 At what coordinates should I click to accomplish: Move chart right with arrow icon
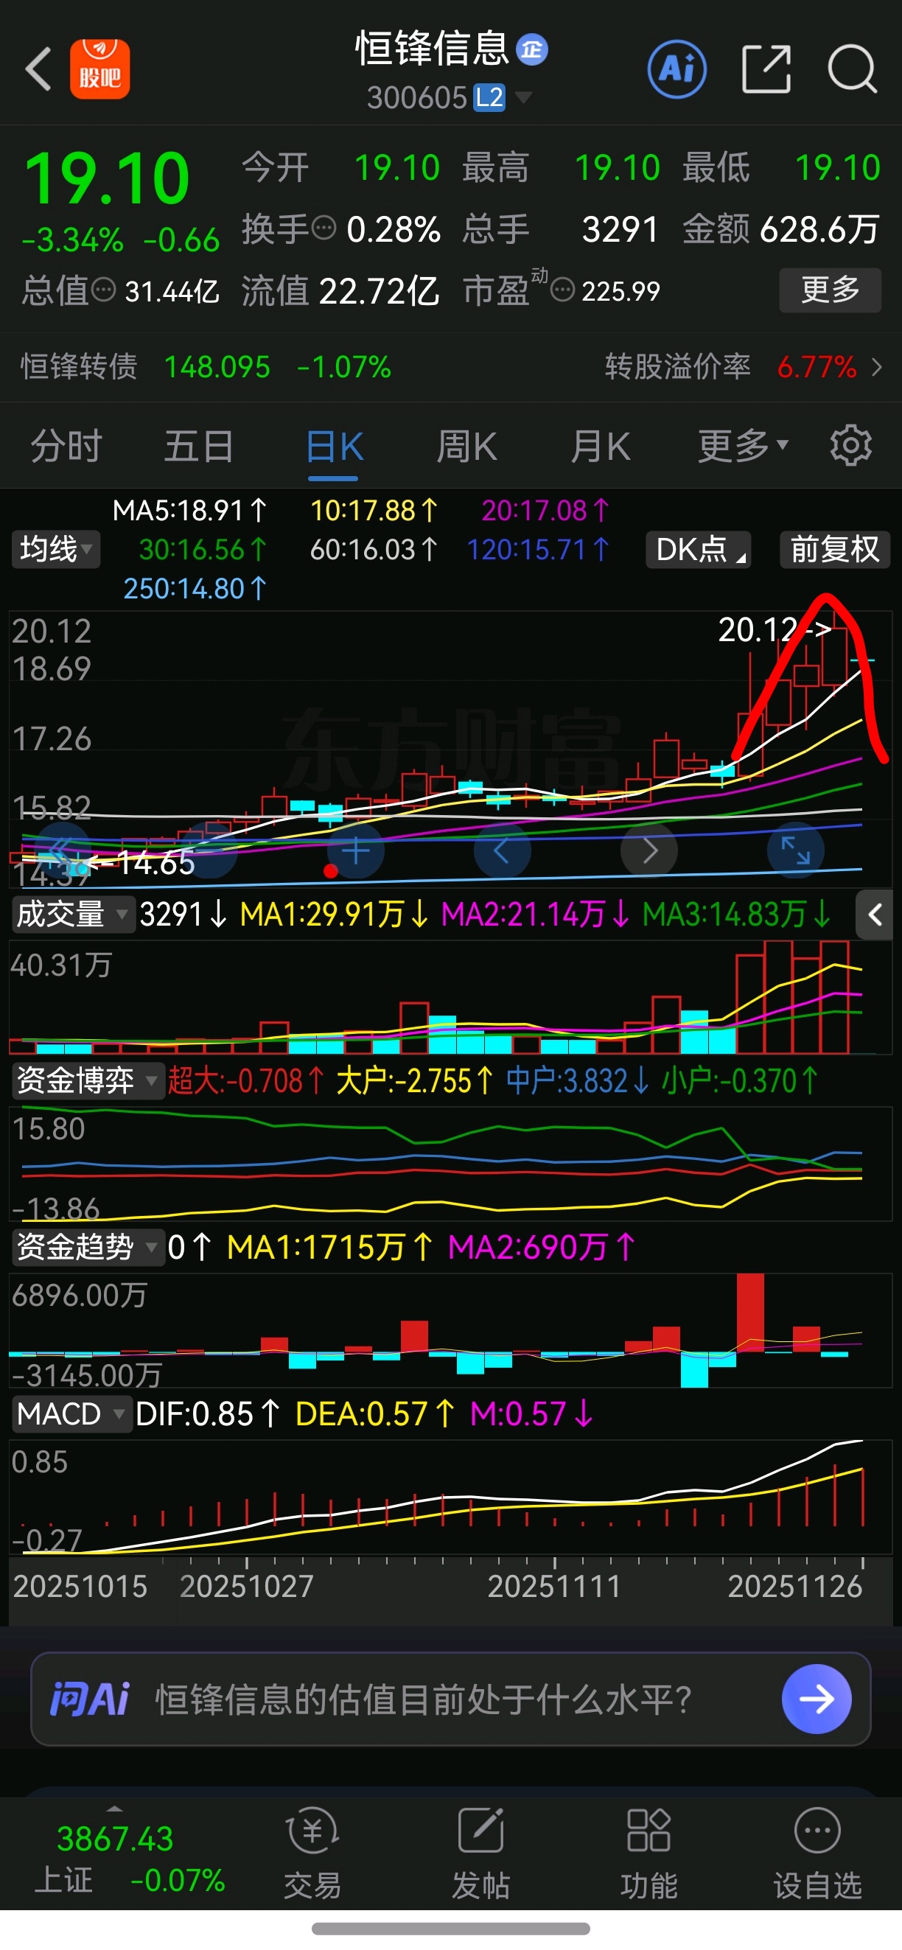649,850
